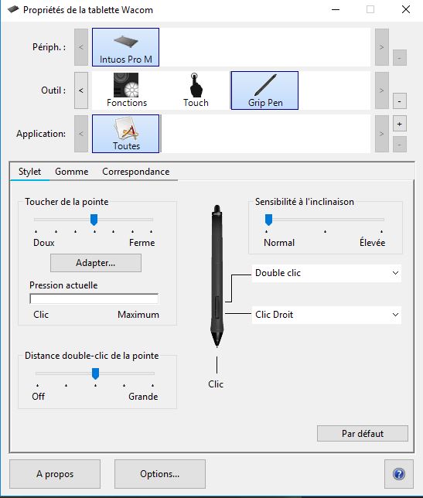
Task: Close the Wacom properties window
Action: coord(406,9)
